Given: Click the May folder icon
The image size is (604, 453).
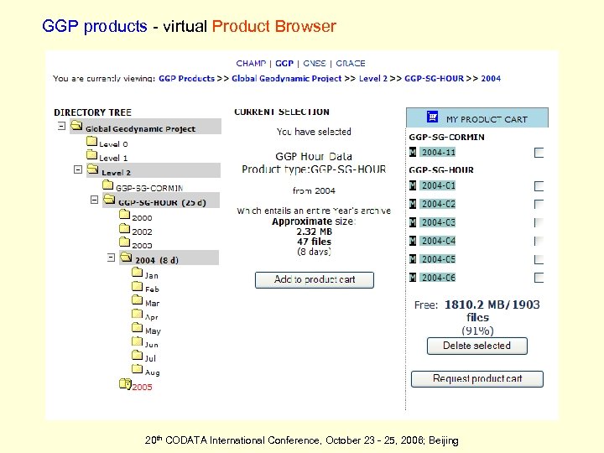Looking at the screenshot, I should [x=137, y=327].
